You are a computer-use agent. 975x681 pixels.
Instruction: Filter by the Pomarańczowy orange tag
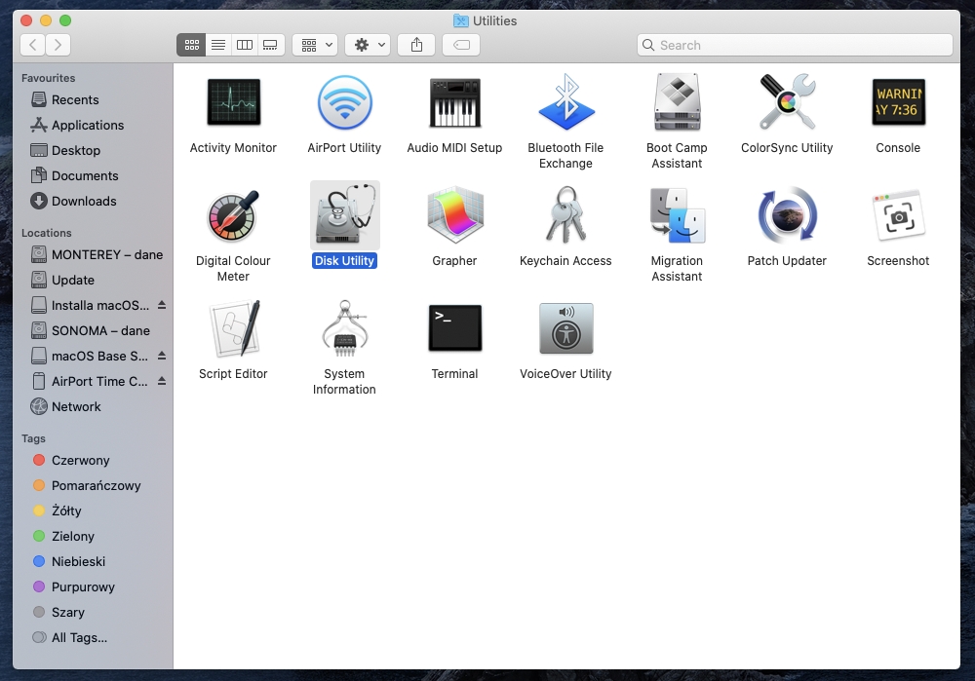[93, 486]
